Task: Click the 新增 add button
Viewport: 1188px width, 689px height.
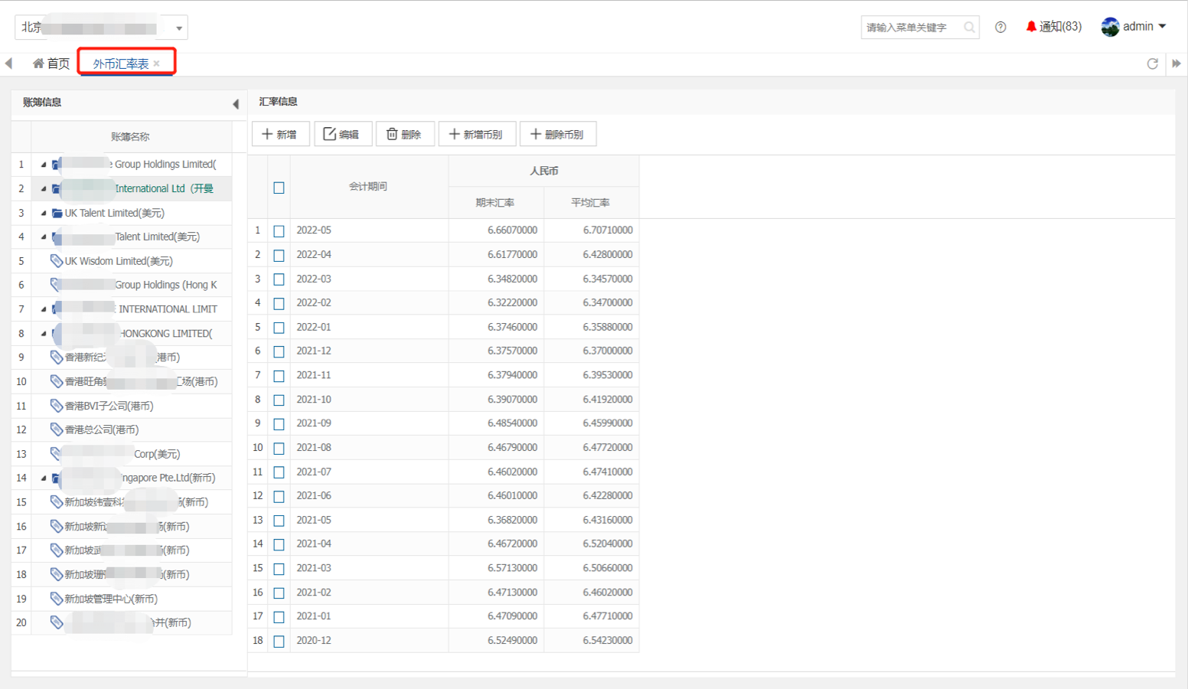Action: [x=280, y=134]
